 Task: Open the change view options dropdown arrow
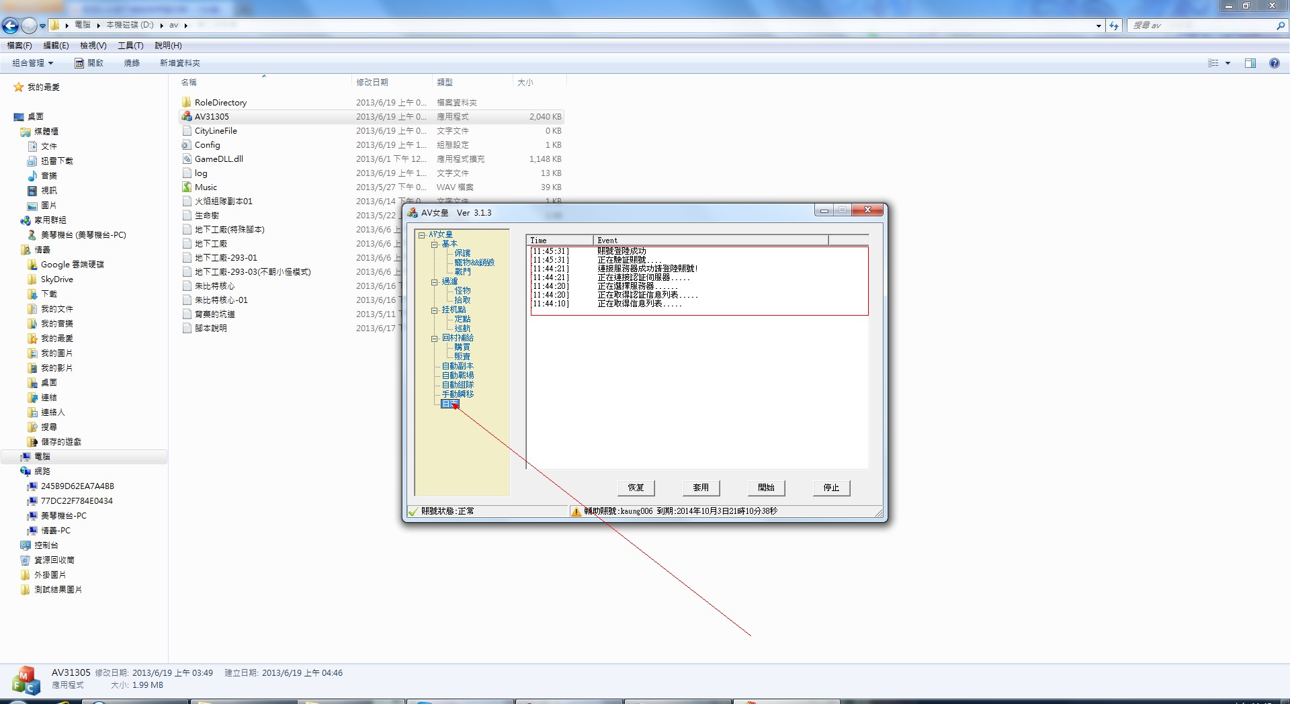click(x=1228, y=63)
